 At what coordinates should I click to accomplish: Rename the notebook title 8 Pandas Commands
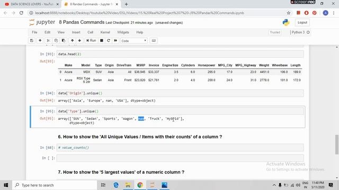tap(82, 22)
